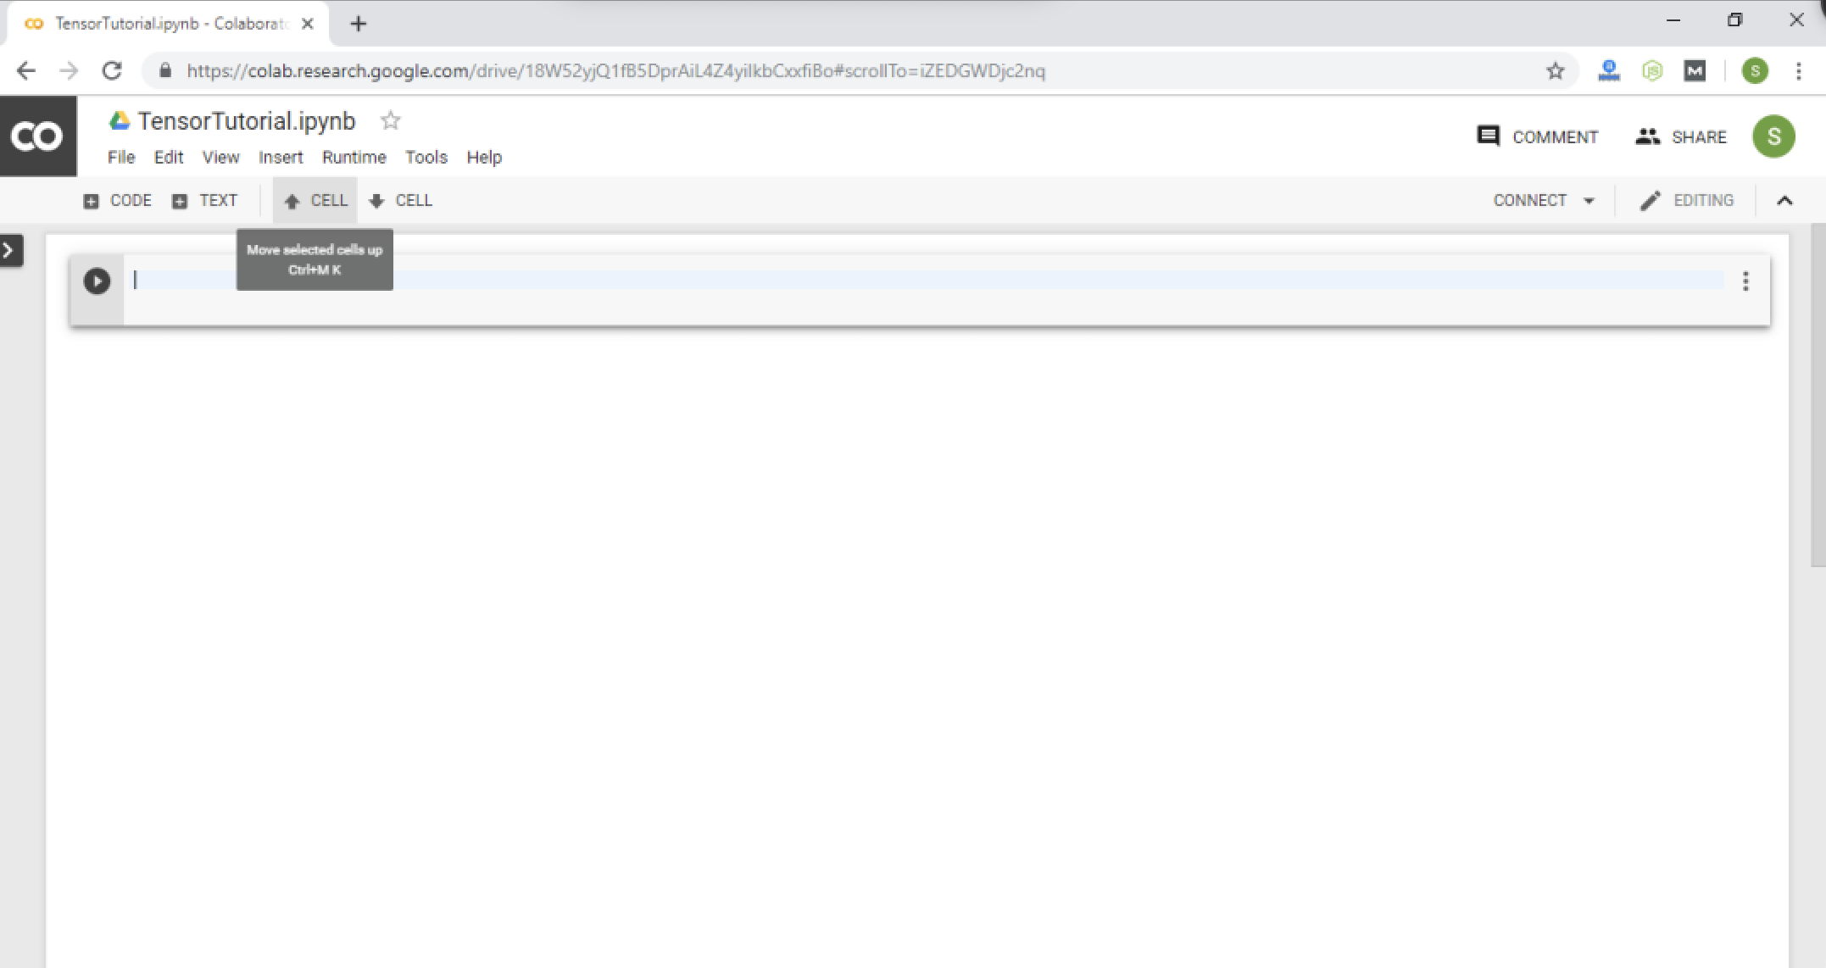Collapse the header with chevron up

pos(1784,201)
